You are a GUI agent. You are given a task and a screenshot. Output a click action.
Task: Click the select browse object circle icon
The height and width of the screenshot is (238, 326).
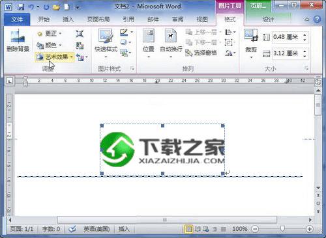click(x=318, y=204)
